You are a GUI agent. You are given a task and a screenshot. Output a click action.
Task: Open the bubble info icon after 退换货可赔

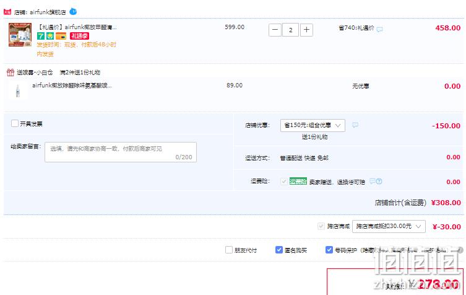click(373, 181)
